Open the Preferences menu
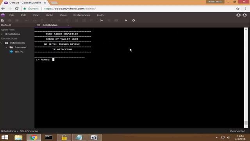The width and height of the screenshot is (250, 141). [82, 15]
